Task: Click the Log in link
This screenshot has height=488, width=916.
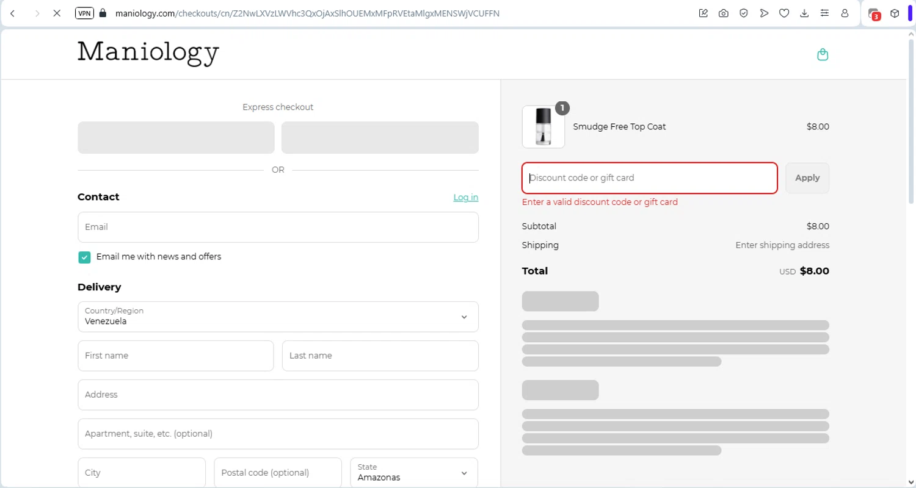Action: 465,197
